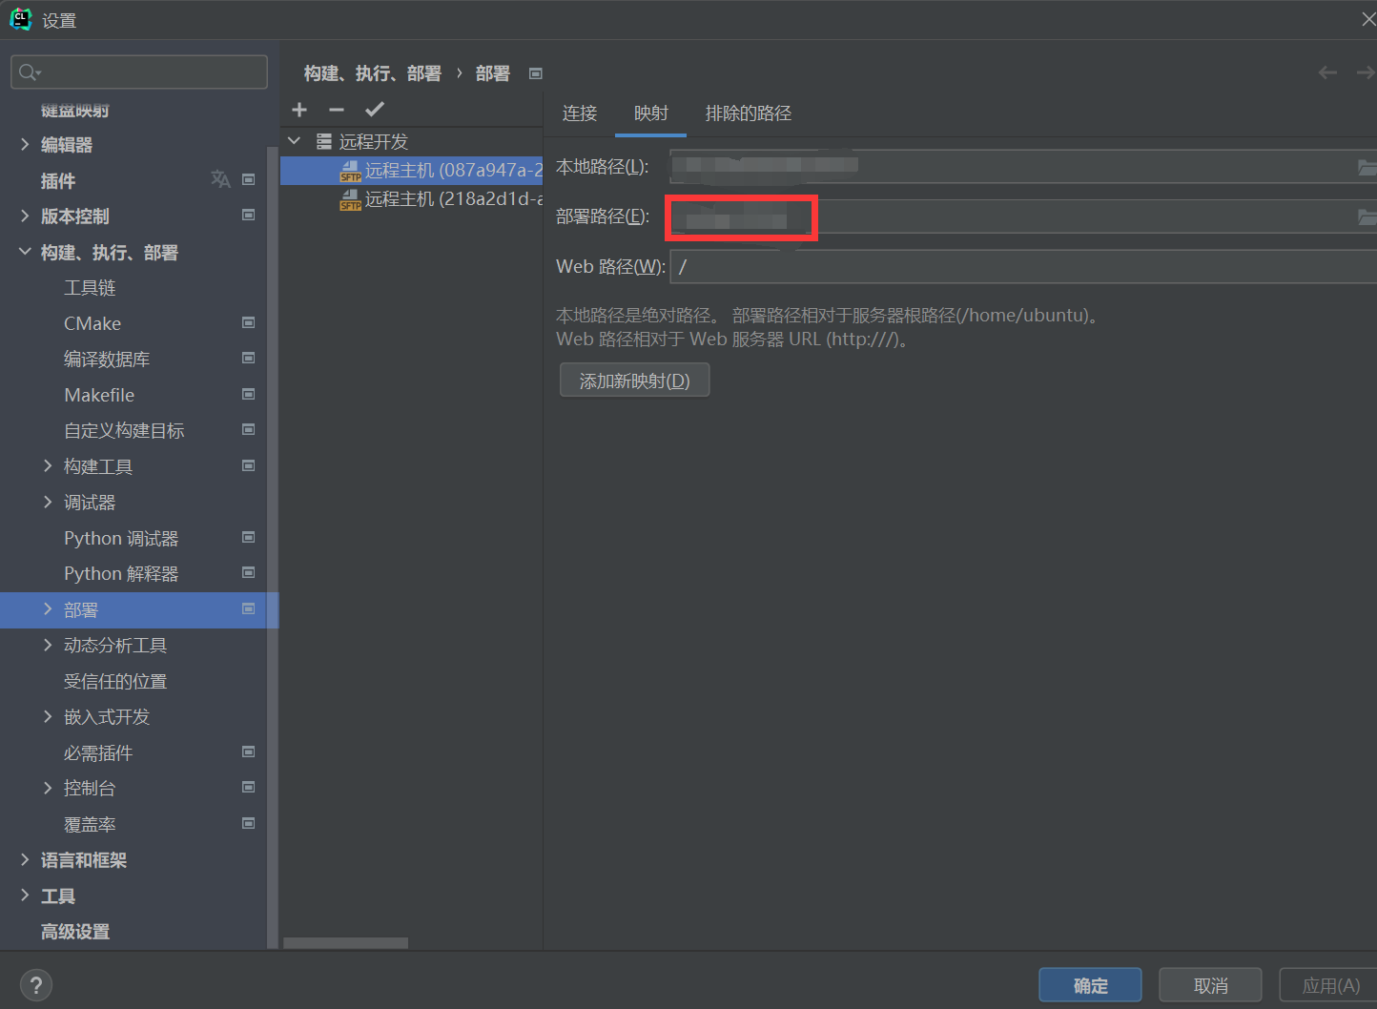The height and width of the screenshot is (1009, 1377).
Task: Click project-level icon next to 覆盖率
Action: [x=248, y=823]
